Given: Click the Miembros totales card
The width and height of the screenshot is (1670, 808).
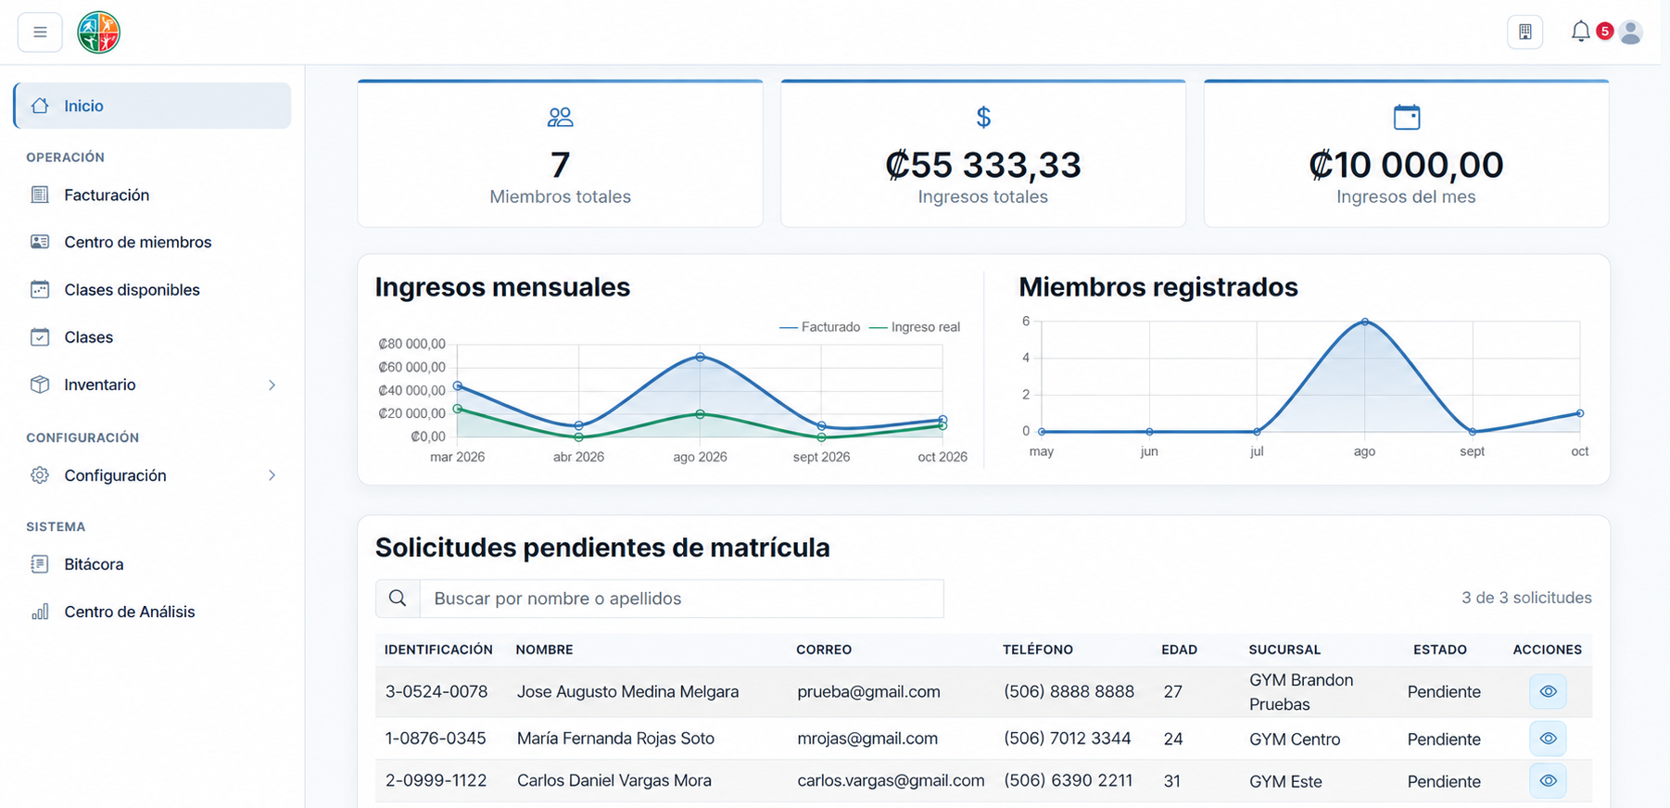Looking at the screenshot, I should [x=560, y=153].
